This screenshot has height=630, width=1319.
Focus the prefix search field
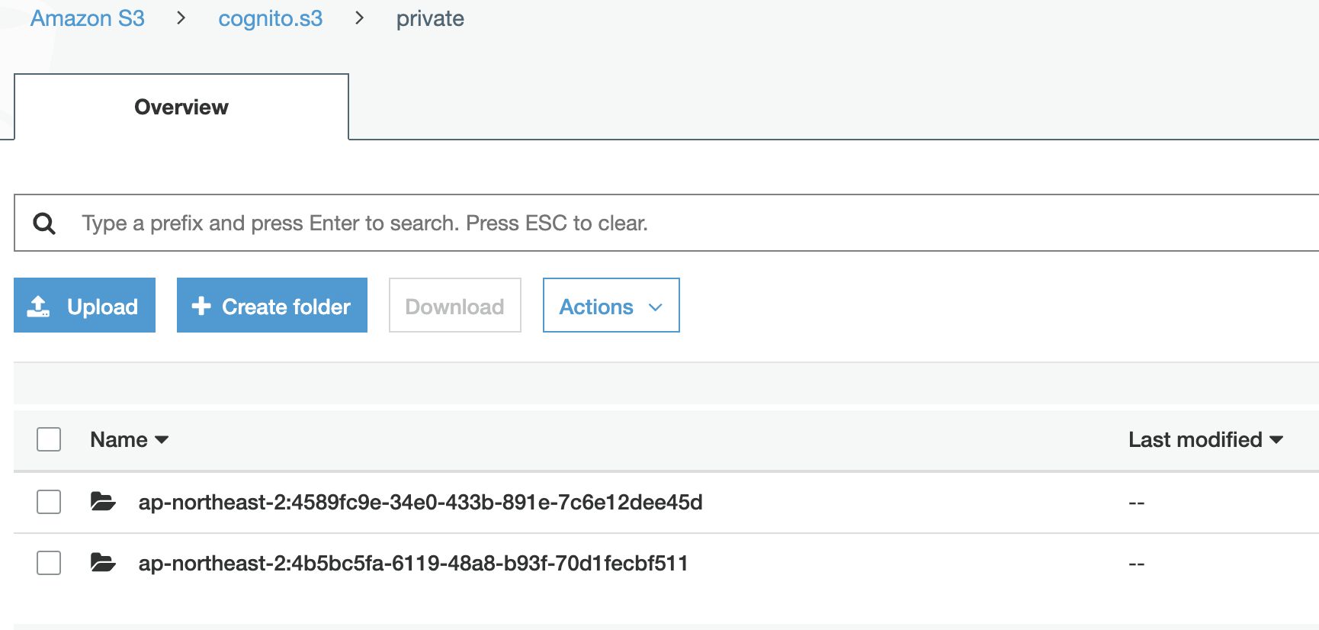(x=666, y=223)
